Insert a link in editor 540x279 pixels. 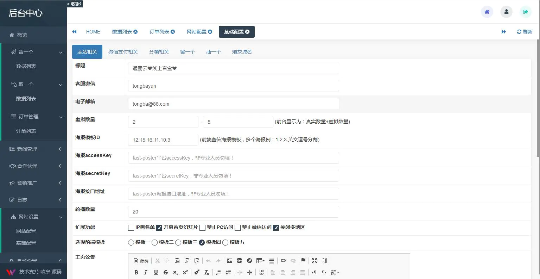click(283, 261)
